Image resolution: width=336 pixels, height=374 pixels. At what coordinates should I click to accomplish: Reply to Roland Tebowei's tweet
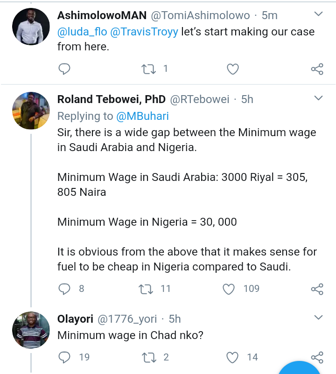[64, 289]
